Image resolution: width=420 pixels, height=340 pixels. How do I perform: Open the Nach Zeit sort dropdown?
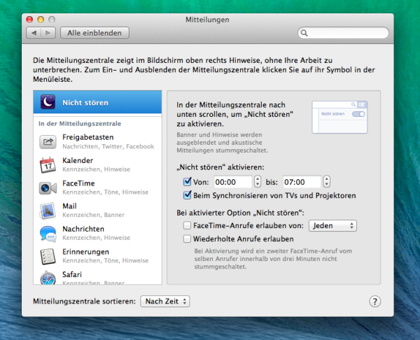click(x=165, y=302)
